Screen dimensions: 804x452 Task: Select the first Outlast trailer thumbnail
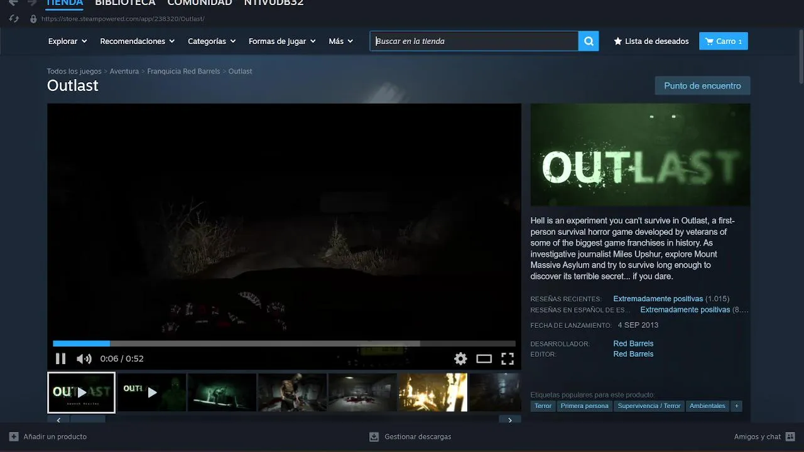[81, 392]
